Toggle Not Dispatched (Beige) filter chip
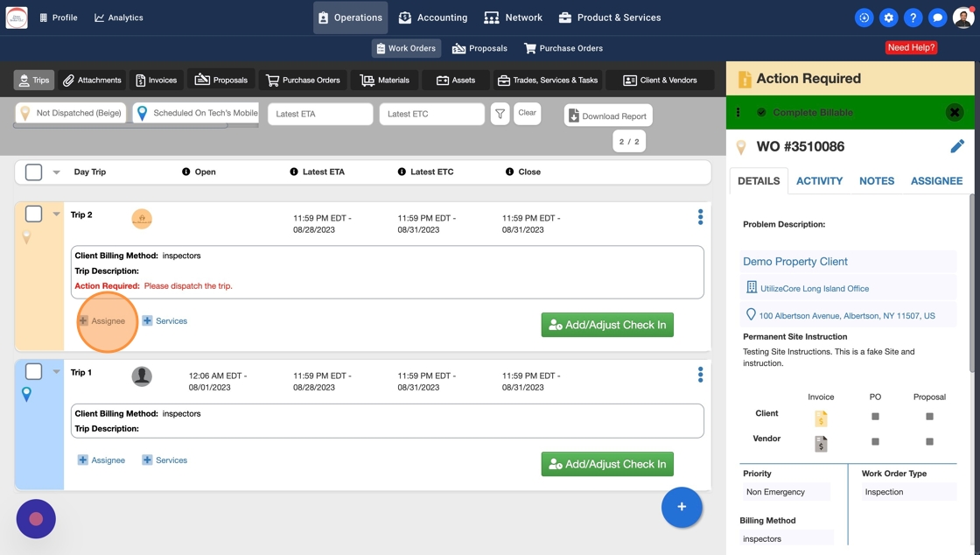Viewport: 980px width, 555px height. [71, 113]
